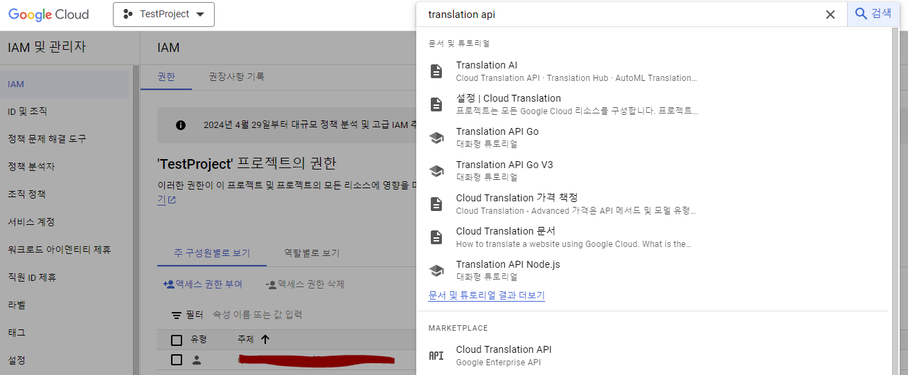Click the info icon in the notice banner
This screenshot has height=375, width=908.
181,125
